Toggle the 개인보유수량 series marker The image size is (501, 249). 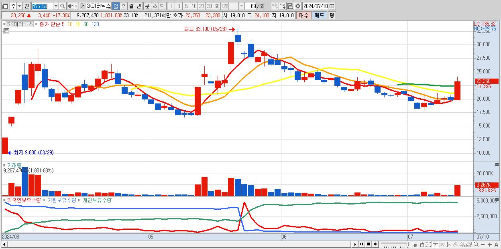click(x=80, y=200)
